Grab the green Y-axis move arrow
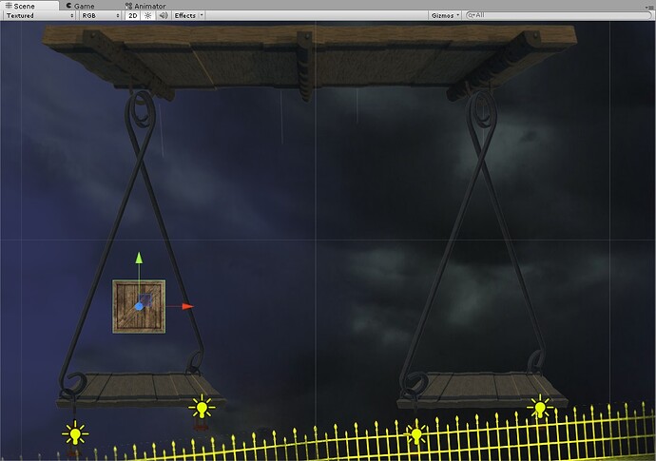The height and width of the screenshot is (461, 656). pyautogui.click(x=139, y=258)
